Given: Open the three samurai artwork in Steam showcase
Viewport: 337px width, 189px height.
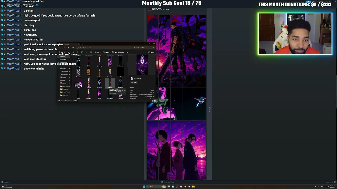Looking at the screenshot, I should (176, 150).
